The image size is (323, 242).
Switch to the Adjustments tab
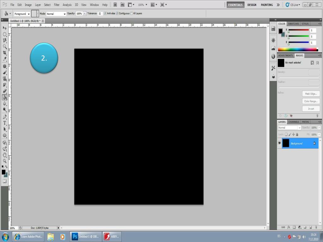[285, 55]
